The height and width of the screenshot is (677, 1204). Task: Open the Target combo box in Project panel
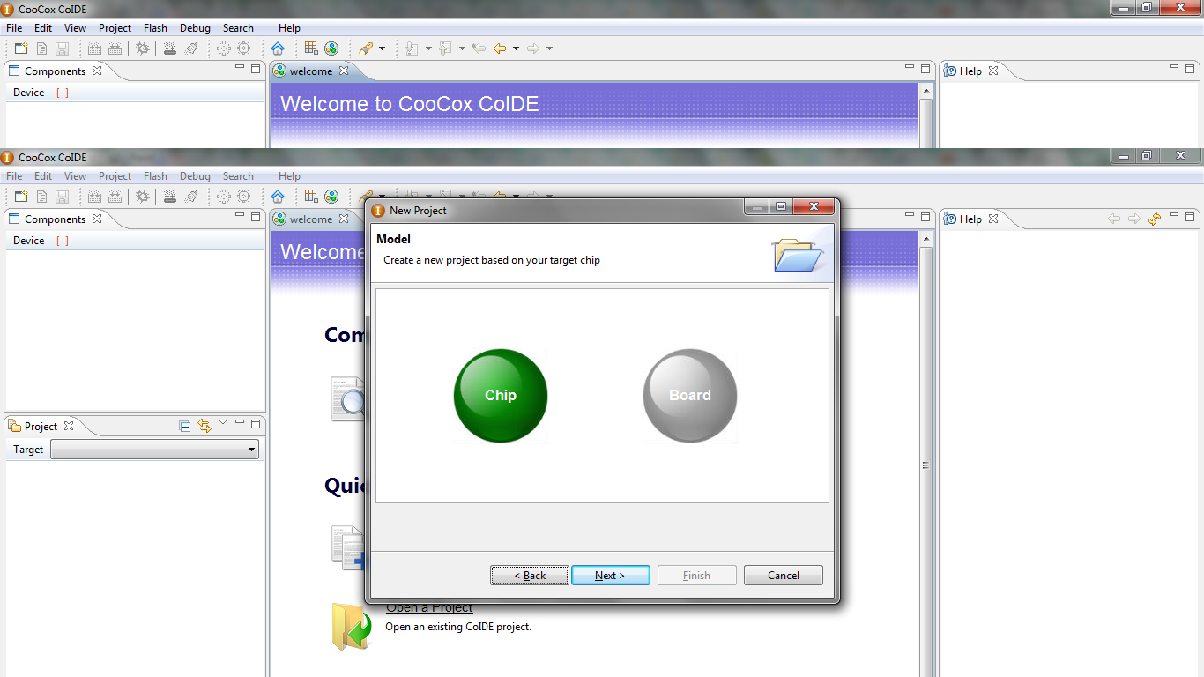(154, 450)
